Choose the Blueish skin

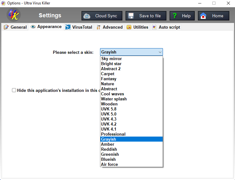click(x=131, y=159)
